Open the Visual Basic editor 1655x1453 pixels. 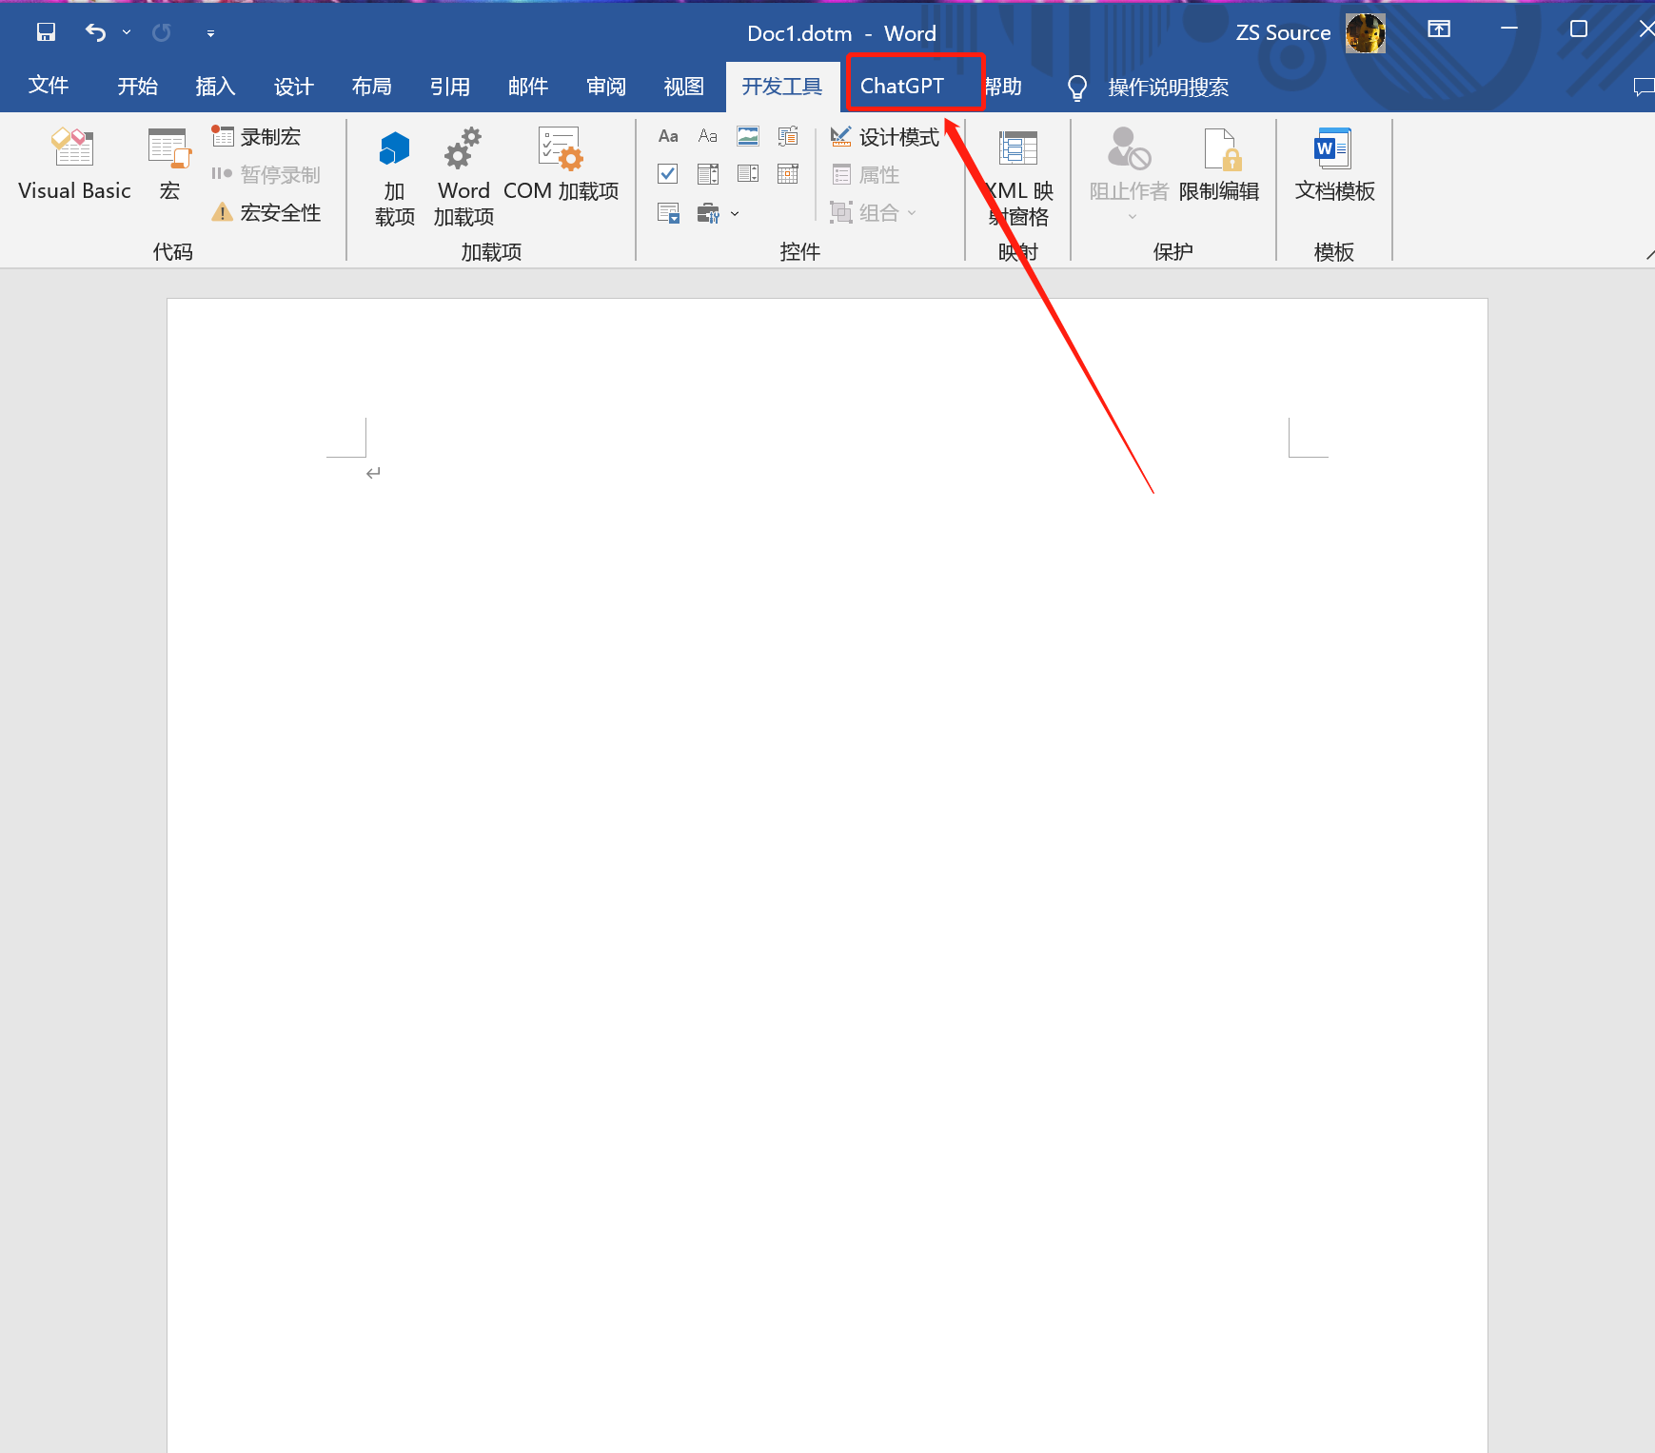coord(73,165)
